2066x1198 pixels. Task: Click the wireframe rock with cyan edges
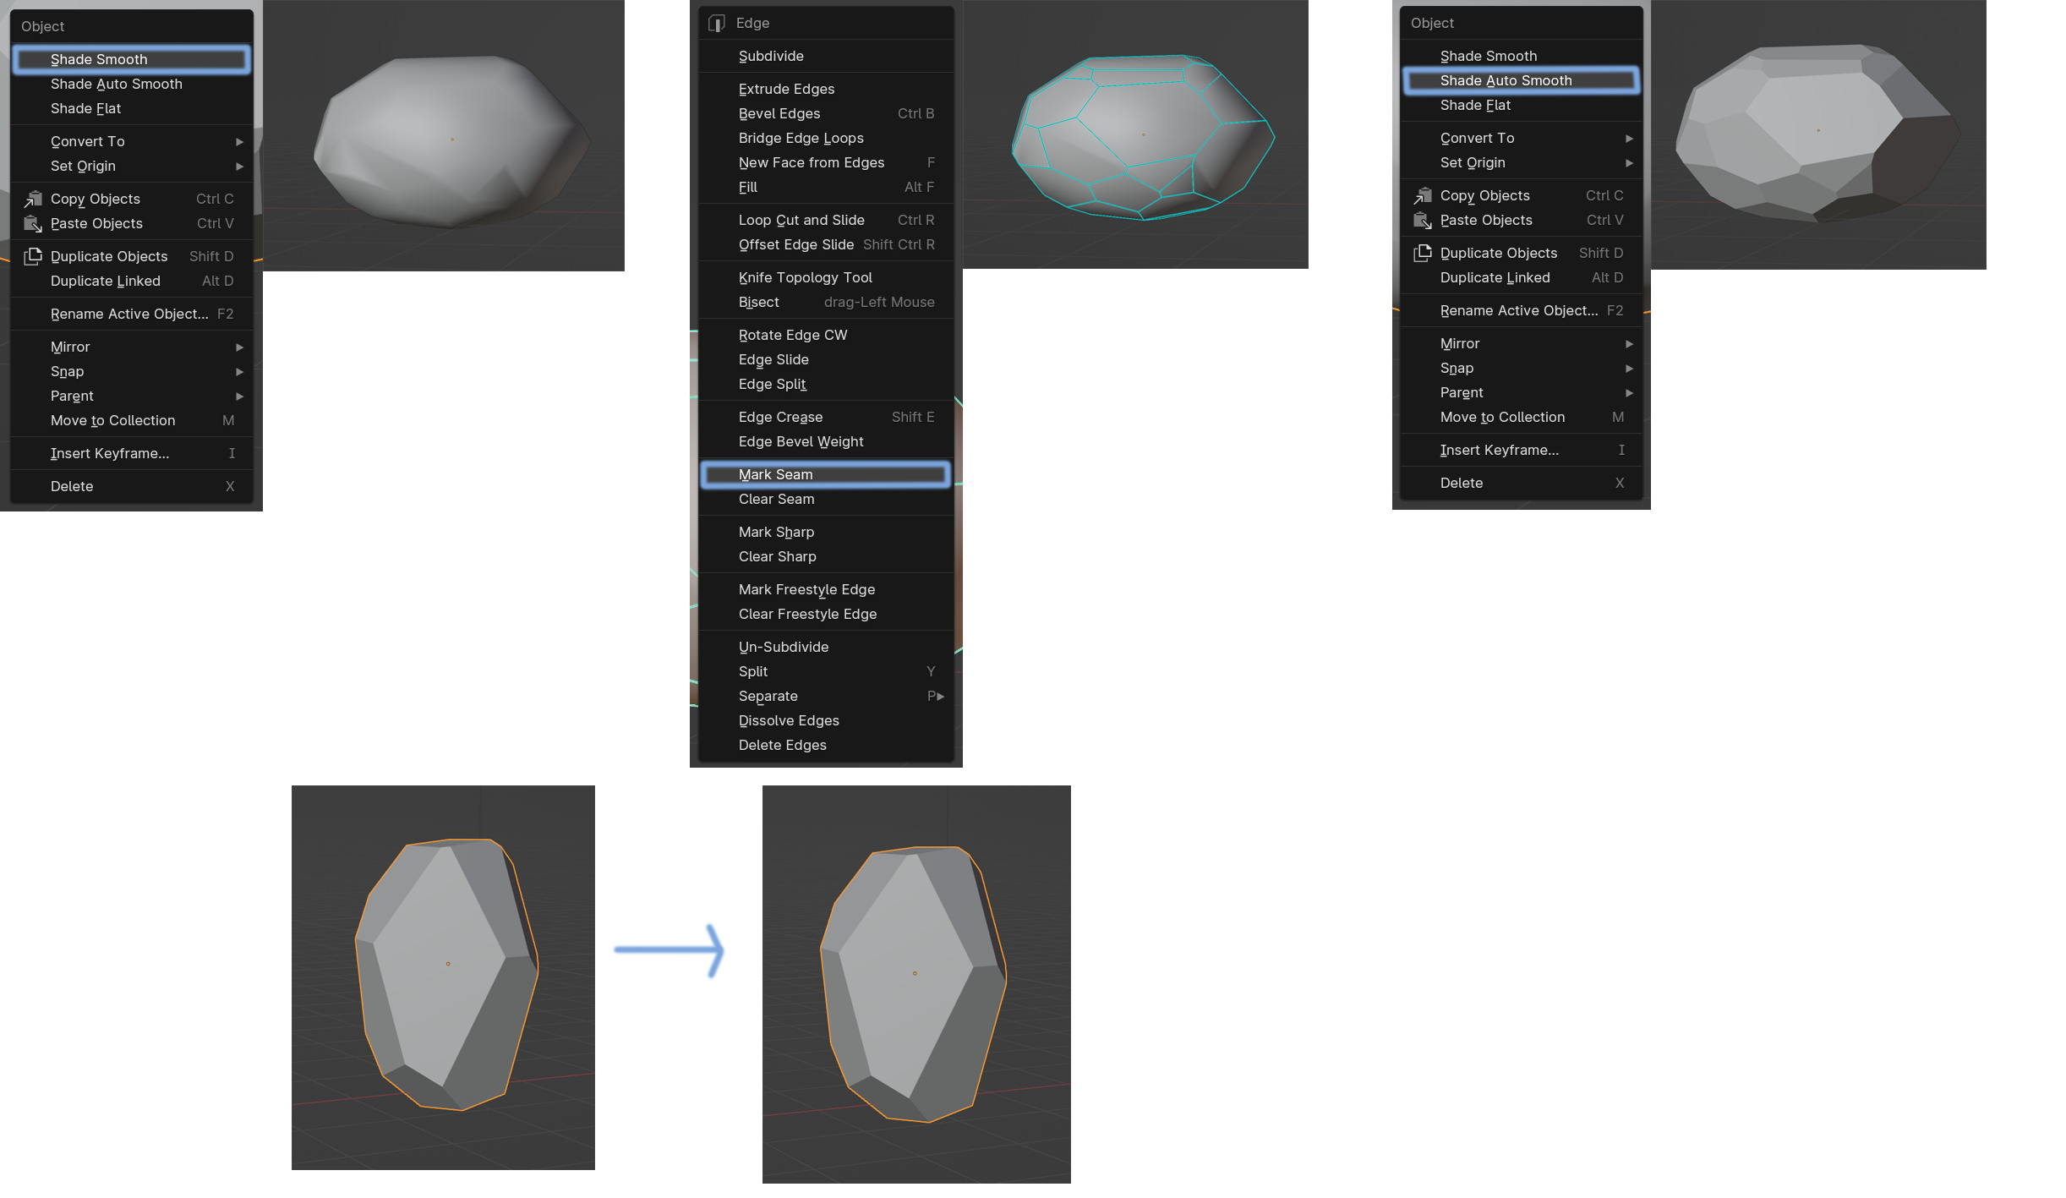coord(1141,135)
